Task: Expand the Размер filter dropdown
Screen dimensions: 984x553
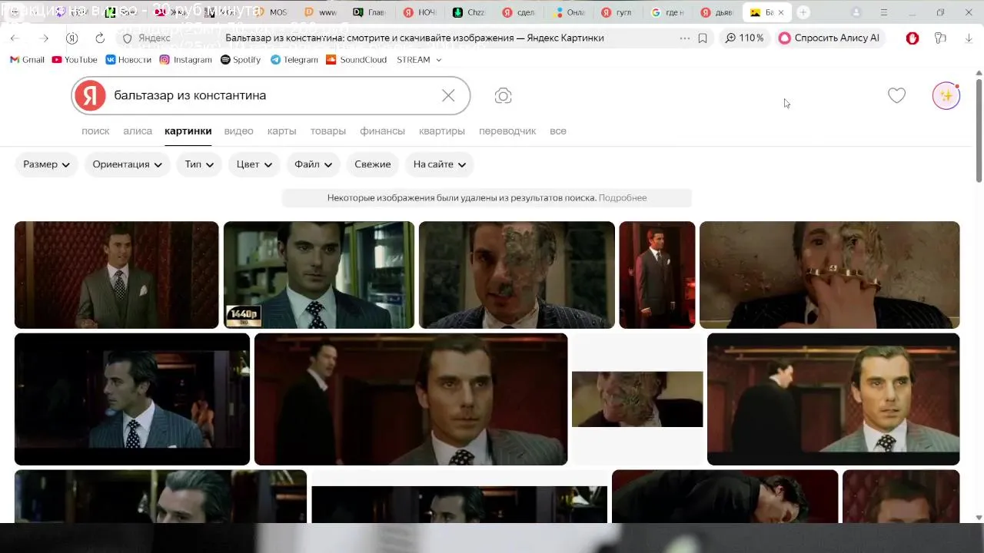Action: click(46, 164)
